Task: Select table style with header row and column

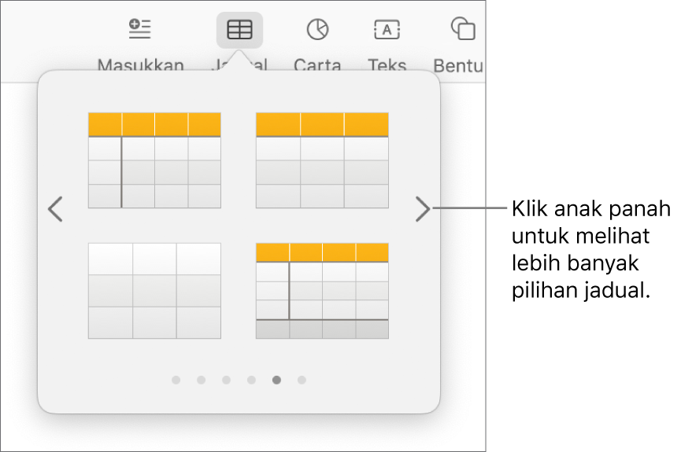Action: [154, 160]
